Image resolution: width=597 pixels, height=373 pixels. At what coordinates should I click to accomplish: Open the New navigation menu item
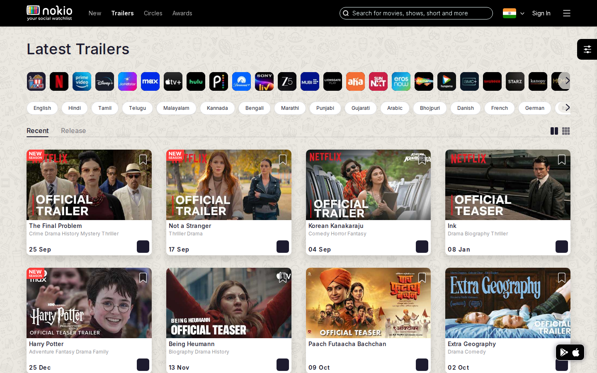tap(95, 13)
